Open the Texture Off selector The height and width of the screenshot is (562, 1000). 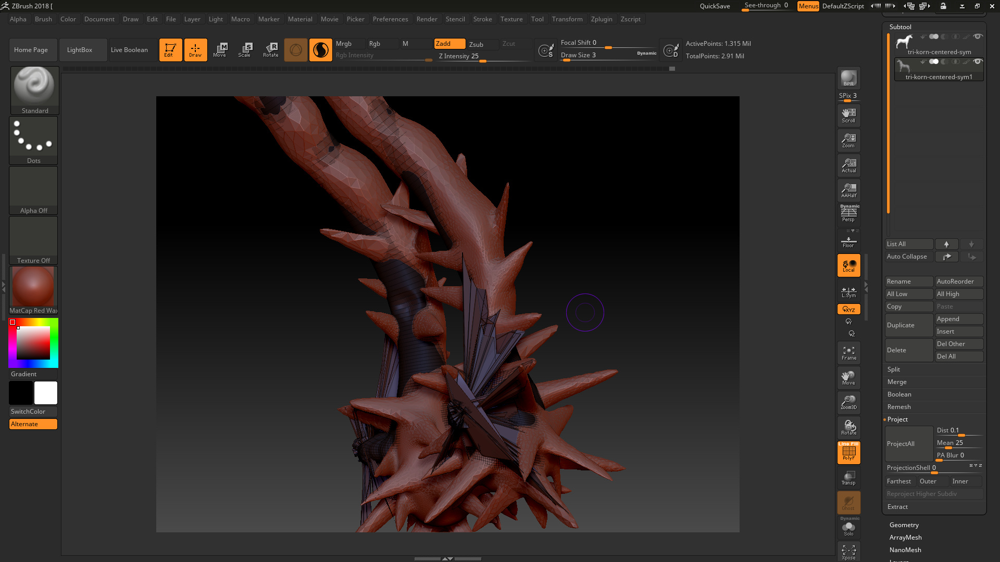point(33,240)
